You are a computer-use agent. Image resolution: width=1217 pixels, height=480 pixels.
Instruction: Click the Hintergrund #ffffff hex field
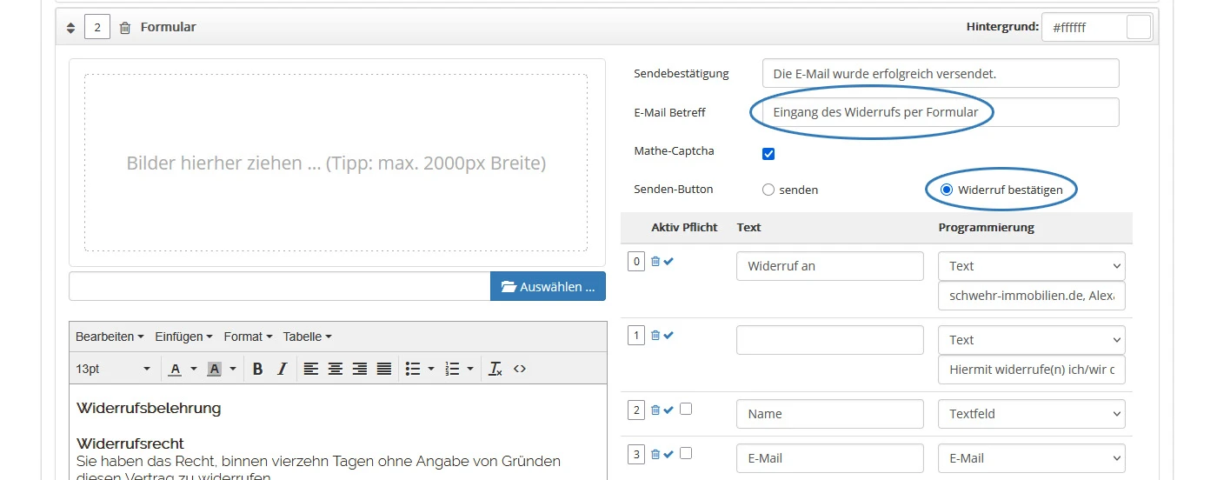[1084, 27]
